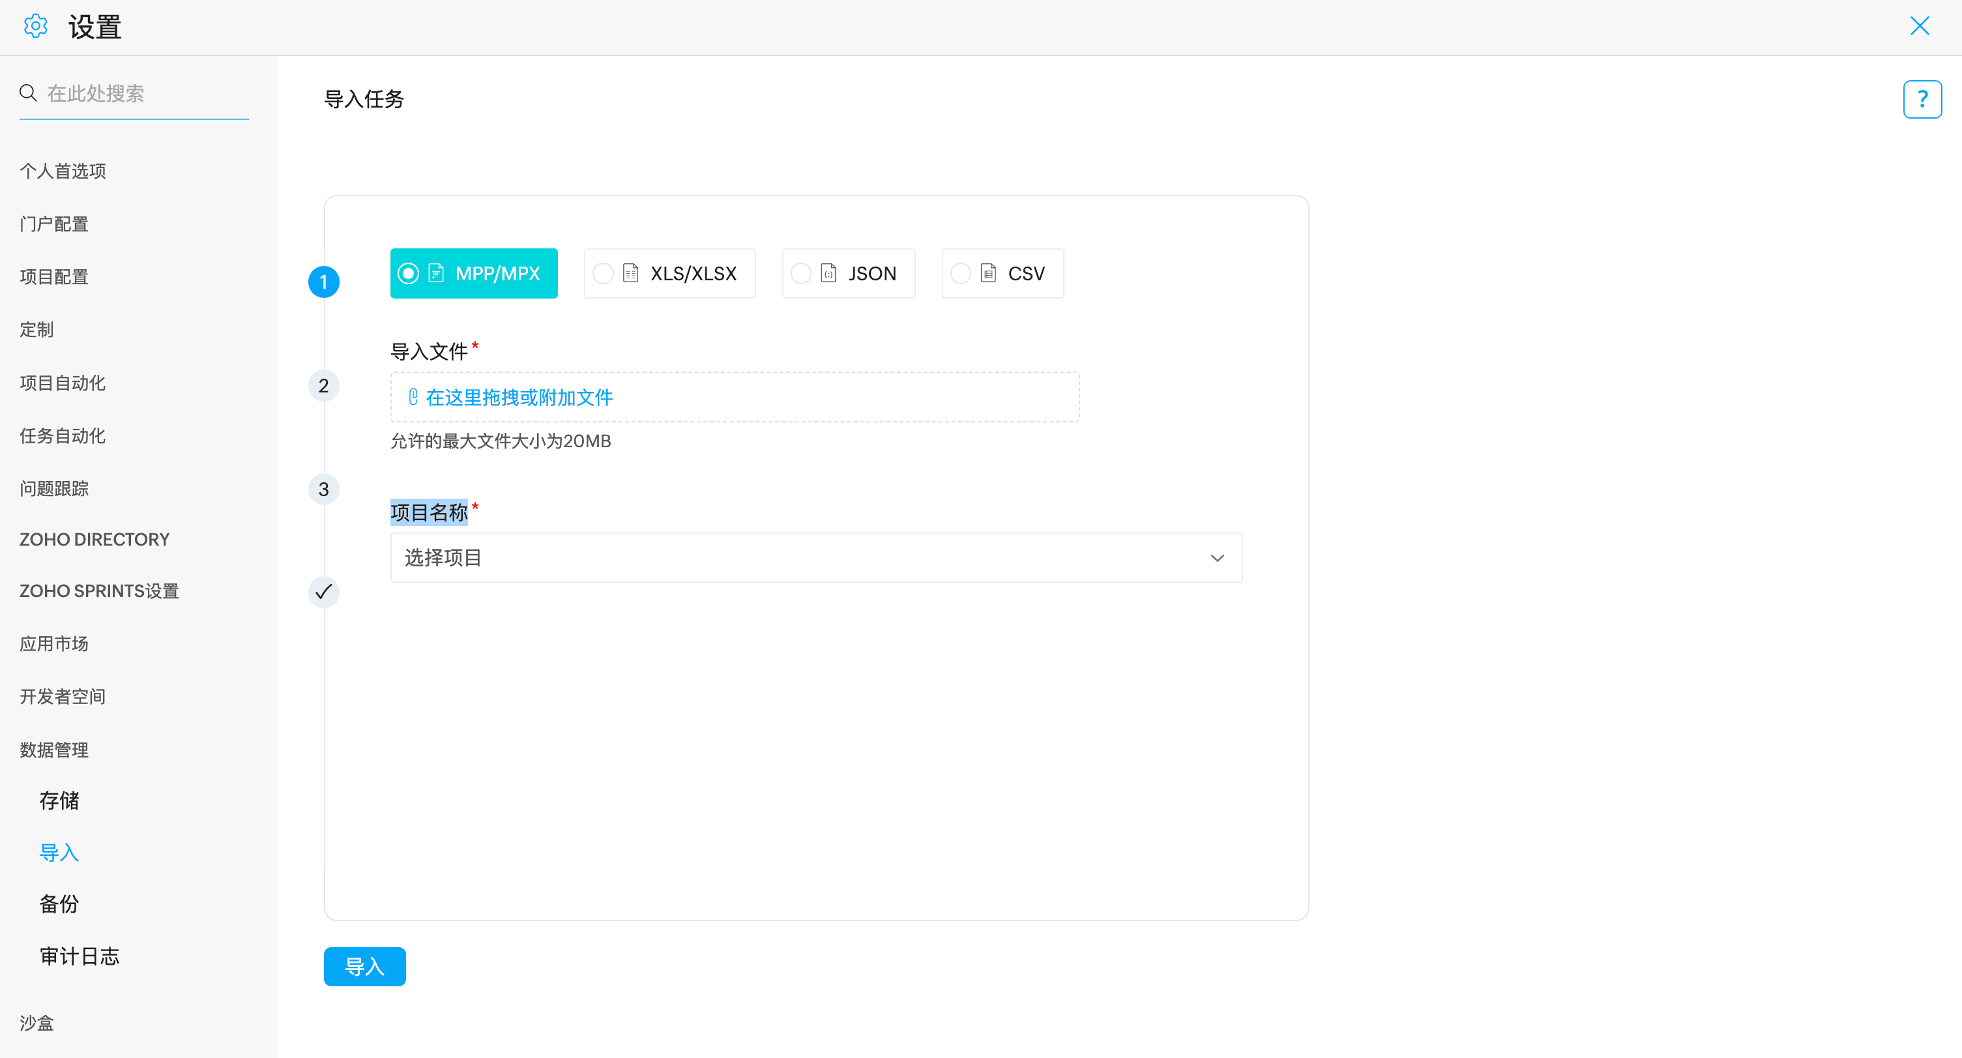Click the CSV file type icon
Image resolution: width=1962 pixels, height=1058 pixels.
coord(988,273)
